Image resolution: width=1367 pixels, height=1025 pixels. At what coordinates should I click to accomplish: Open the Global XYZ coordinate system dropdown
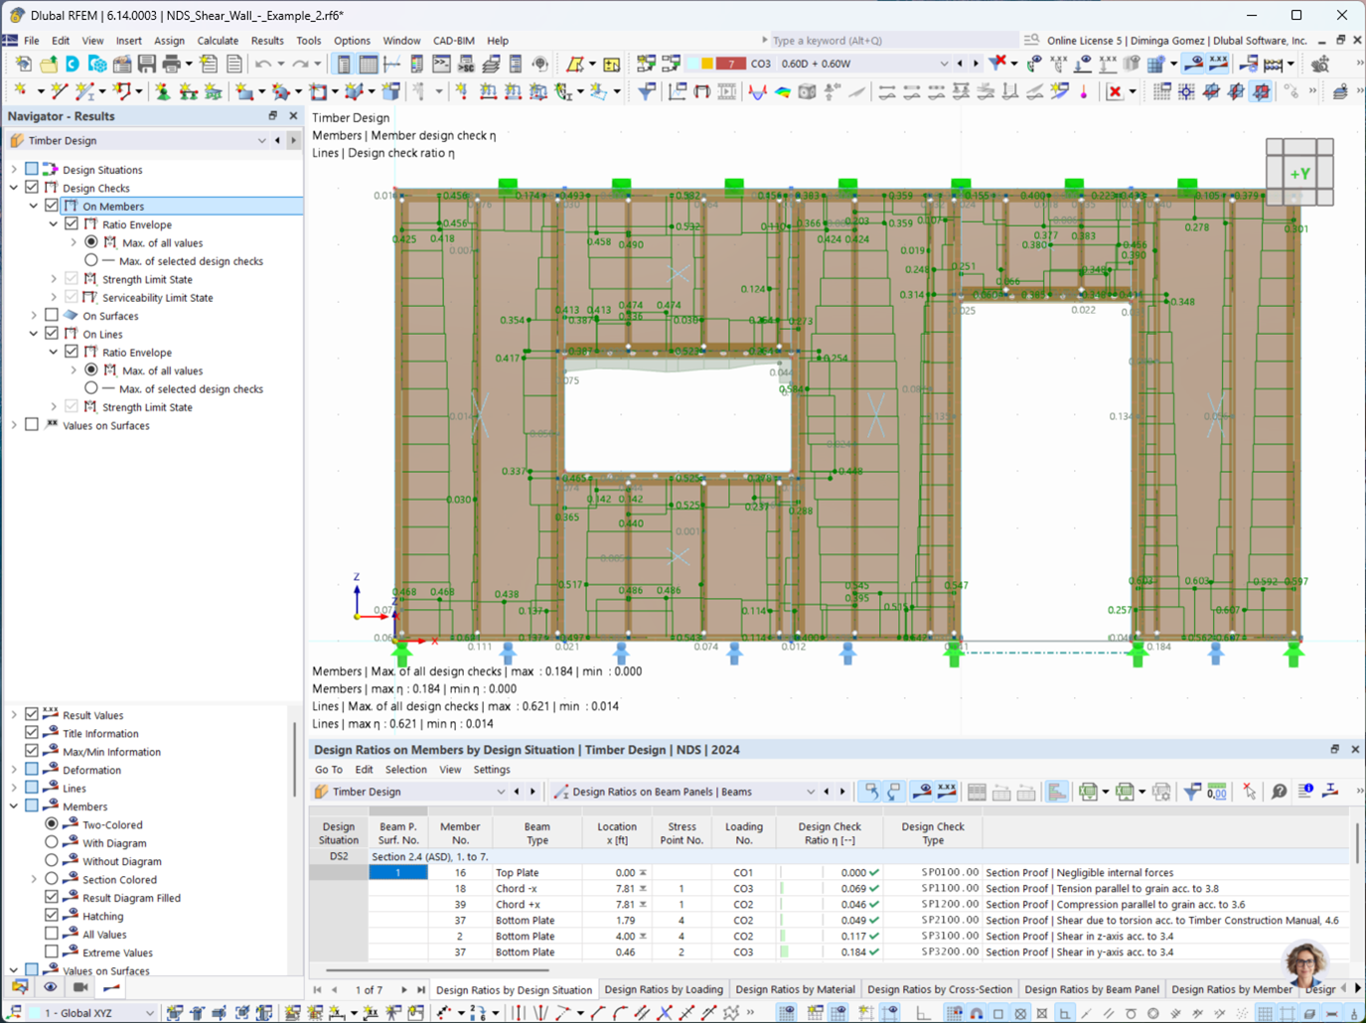click(150, 1013)
